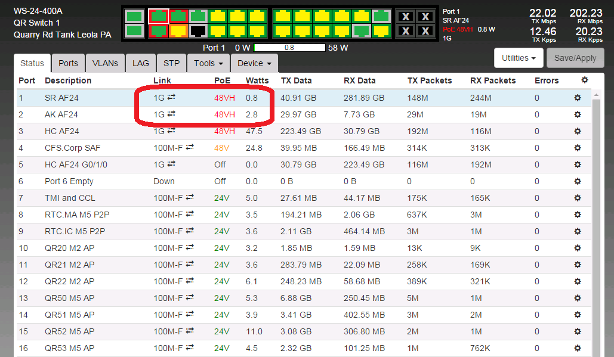Screen dimensions: 614x357
Task: Click the gear icon in table header row
Action: click(584, 80)
